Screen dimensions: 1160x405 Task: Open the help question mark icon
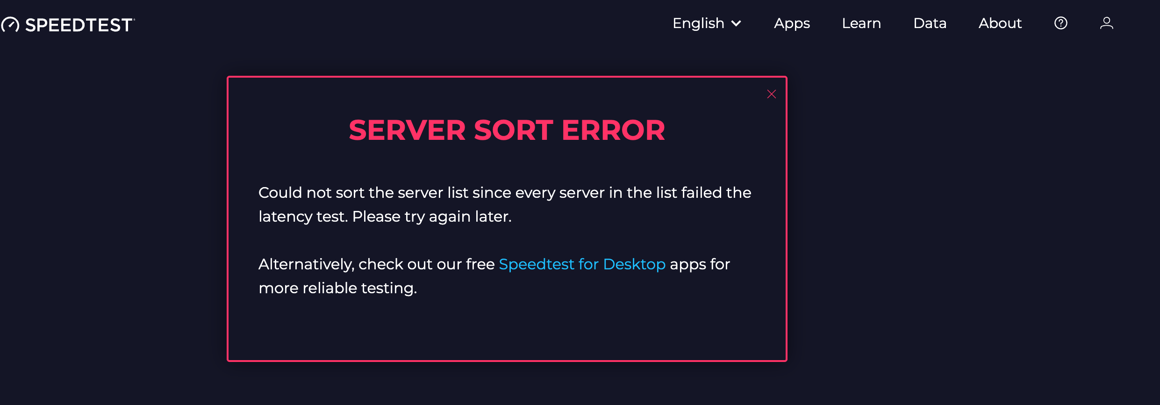pos(1060,23)
